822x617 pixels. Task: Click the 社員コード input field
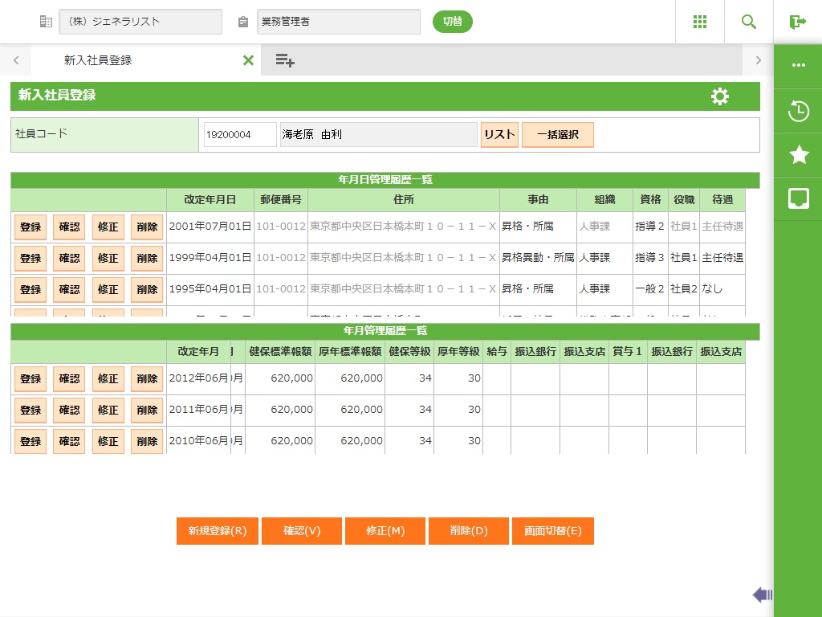click(x=239, y=135)
